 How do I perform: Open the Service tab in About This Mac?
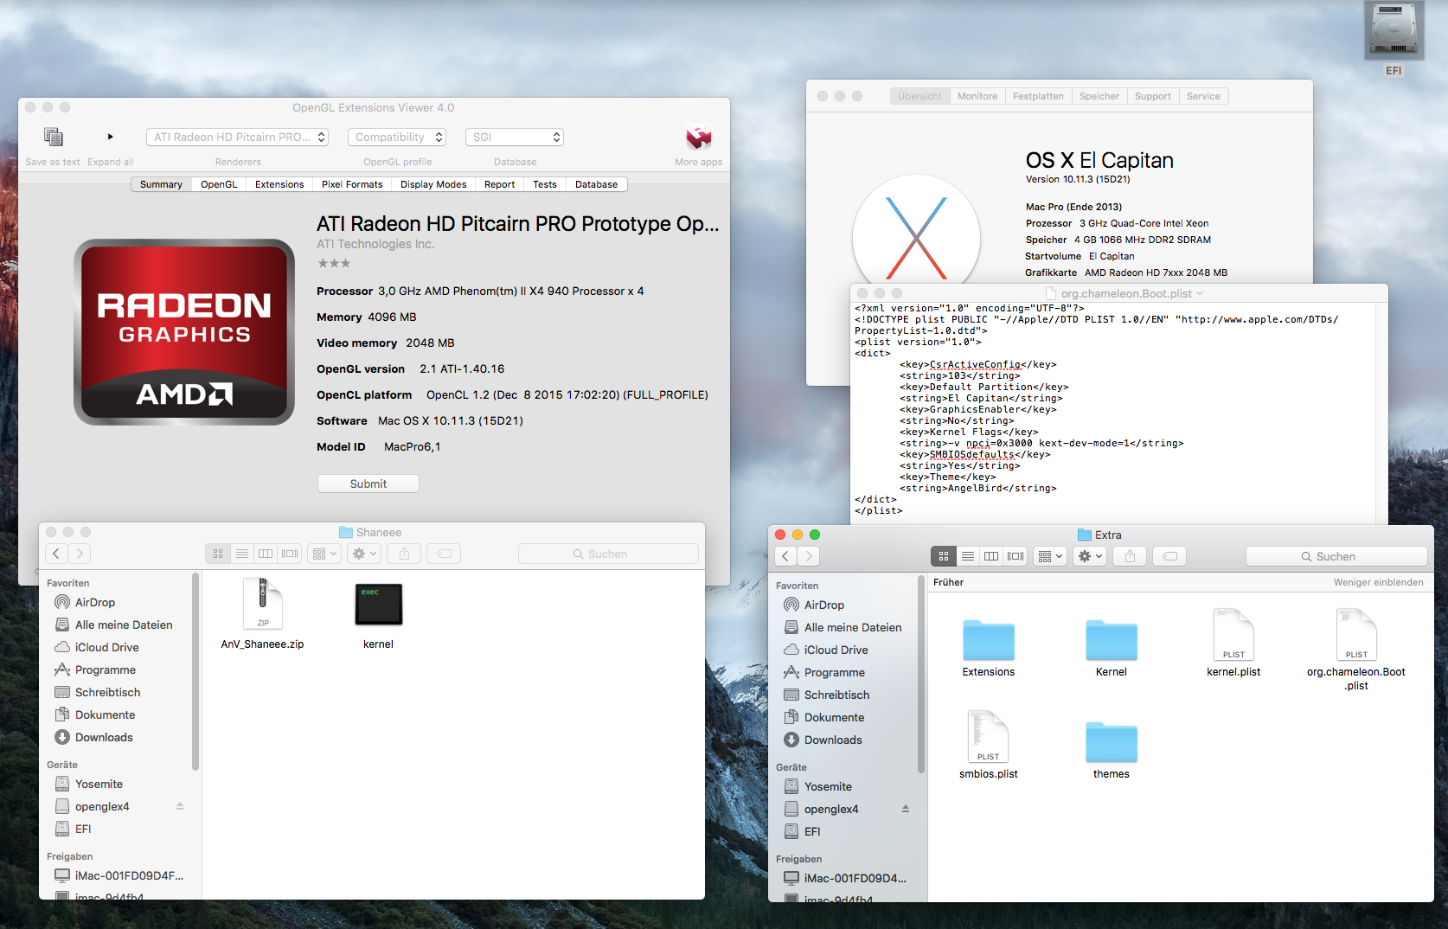point(1203,96)
